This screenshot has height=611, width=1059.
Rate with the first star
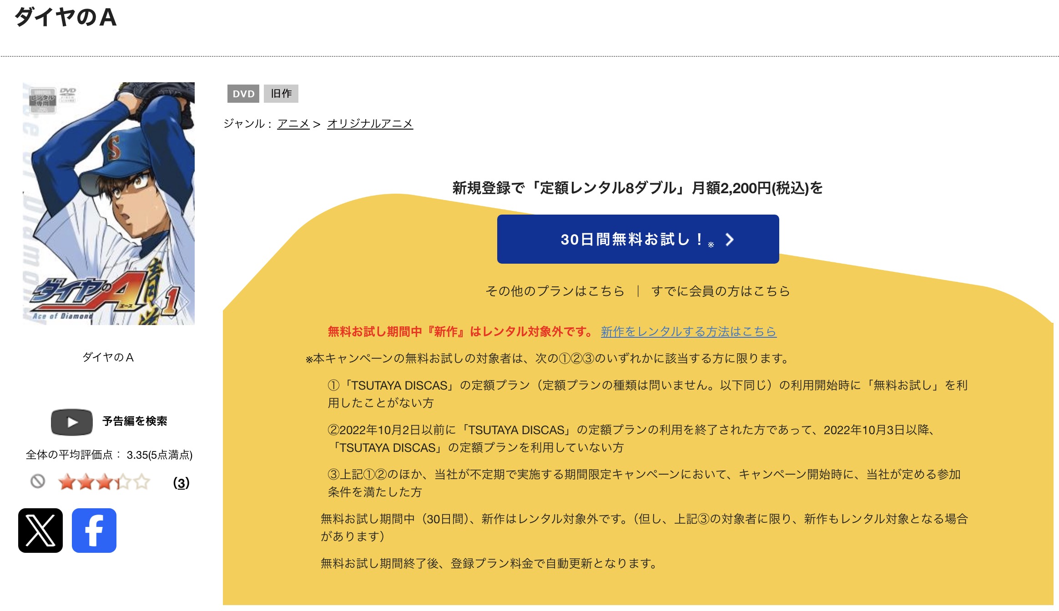[x=67, y=481]
